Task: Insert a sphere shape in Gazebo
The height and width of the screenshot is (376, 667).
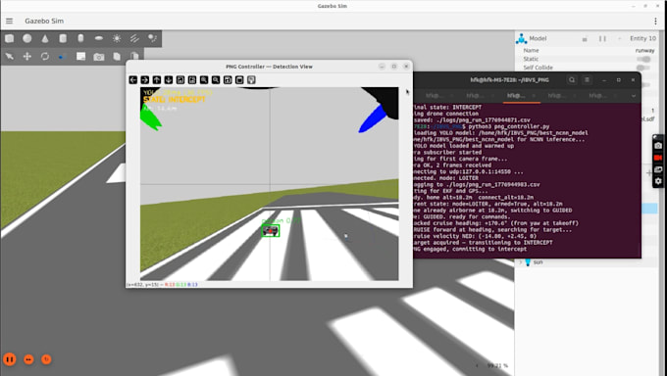Action: [27, 38]
